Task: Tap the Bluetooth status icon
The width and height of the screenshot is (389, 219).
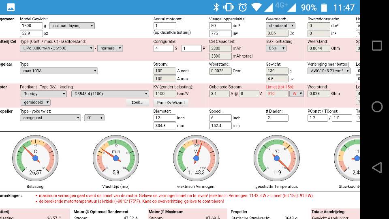Action: tap(216, 7)
